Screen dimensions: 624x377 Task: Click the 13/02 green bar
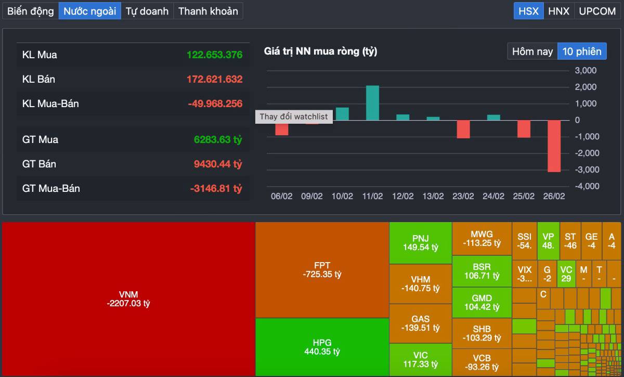[433, 118]
